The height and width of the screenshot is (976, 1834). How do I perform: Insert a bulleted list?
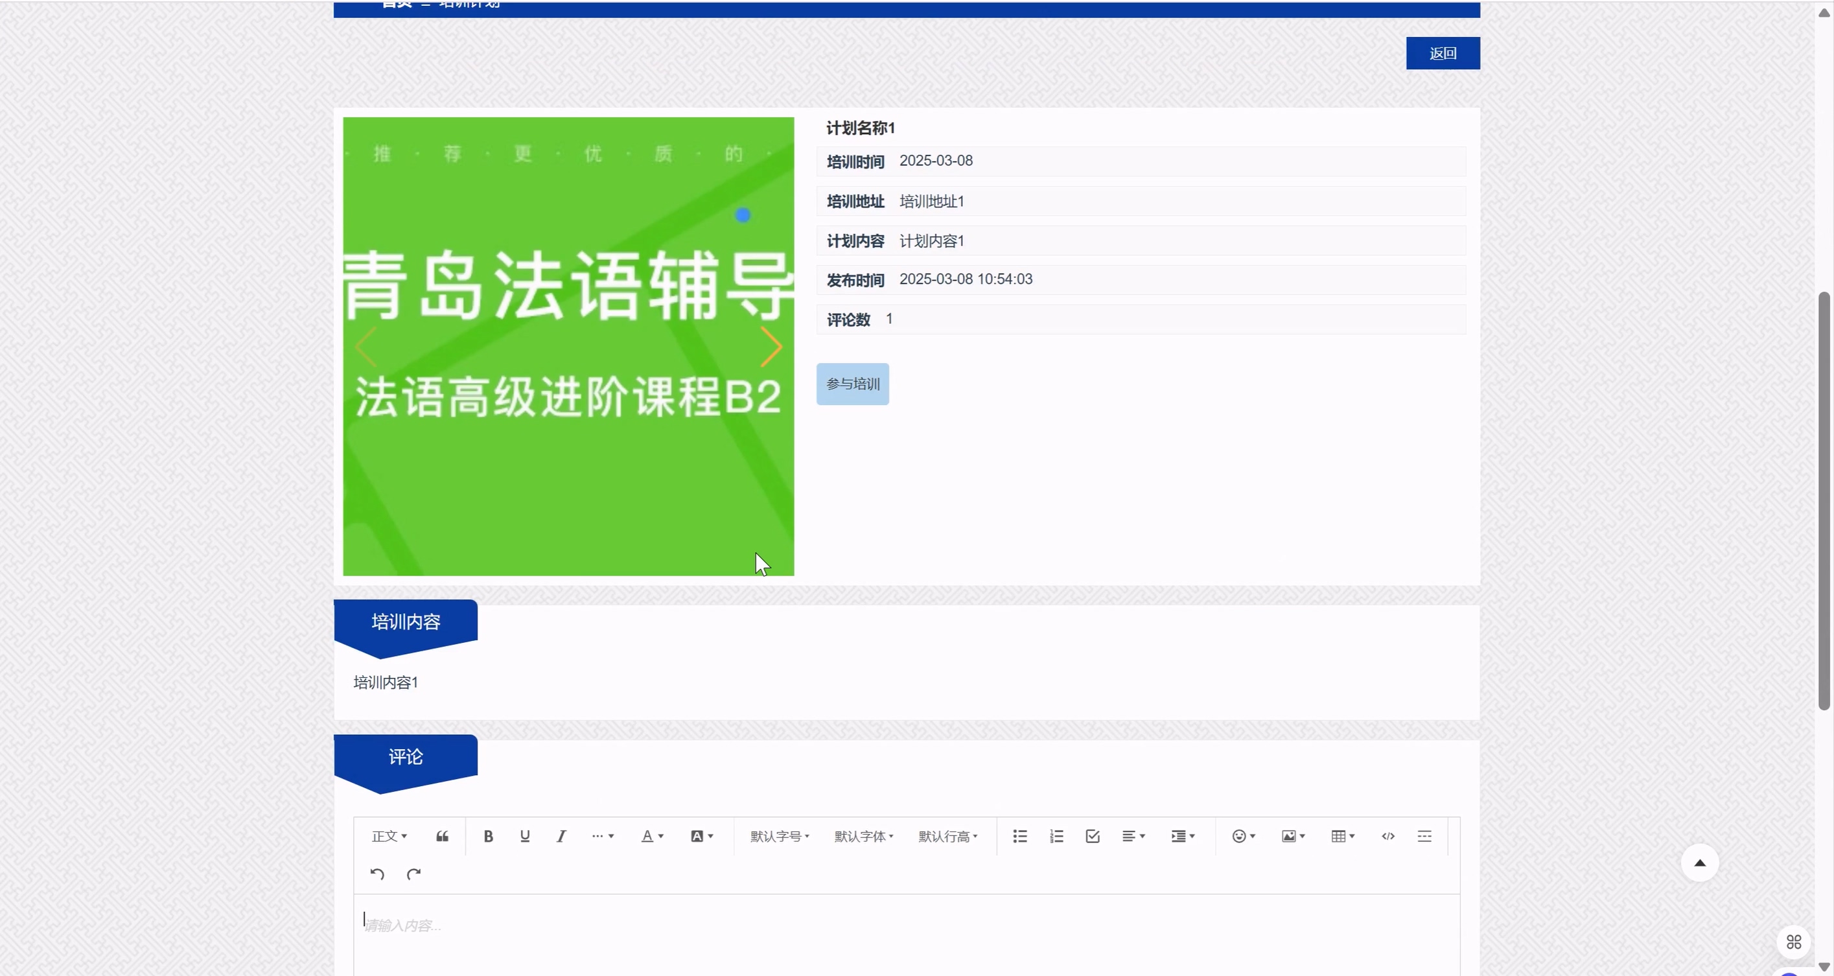pyautogui.click(x=1019, y=836)
